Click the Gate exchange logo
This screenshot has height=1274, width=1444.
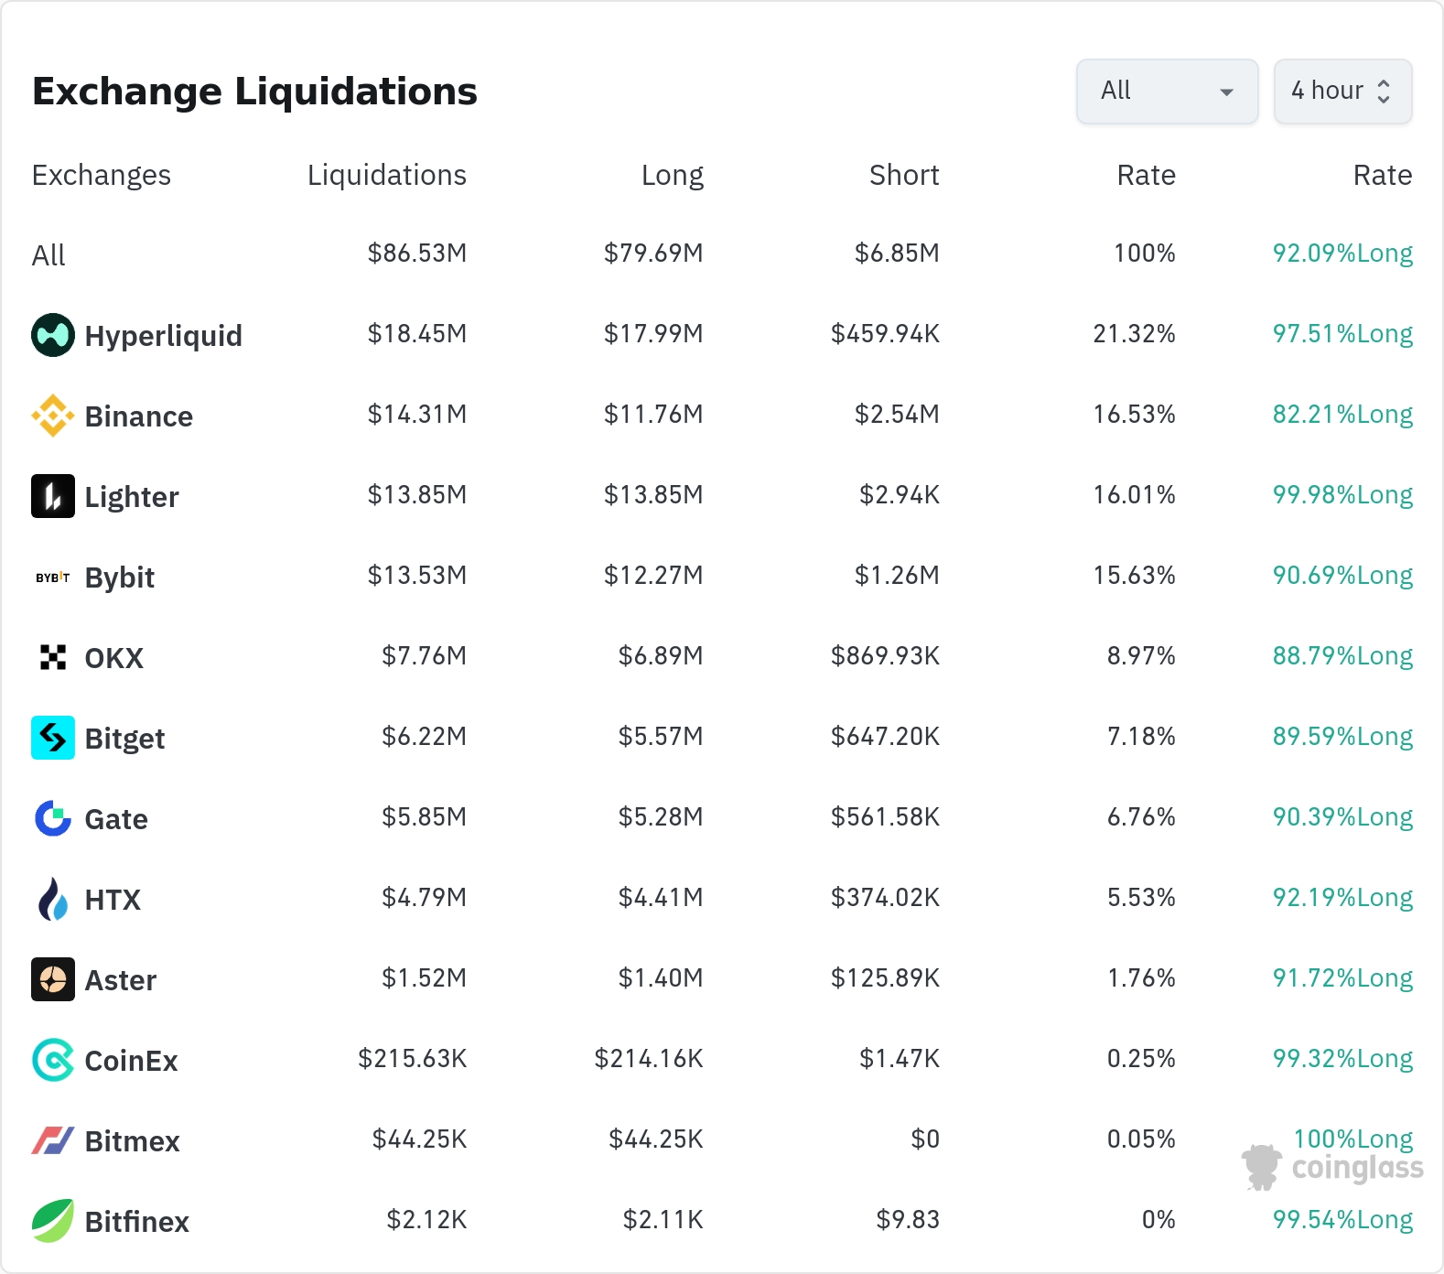tap(53, 818)
